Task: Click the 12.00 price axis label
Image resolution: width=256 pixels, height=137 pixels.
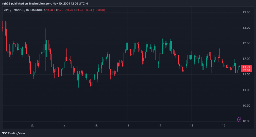Action: point(247,59)
